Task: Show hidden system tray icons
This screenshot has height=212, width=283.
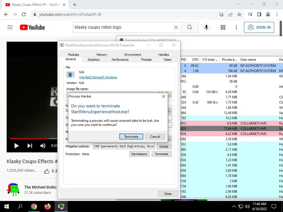Action: (x=234, y=206)
